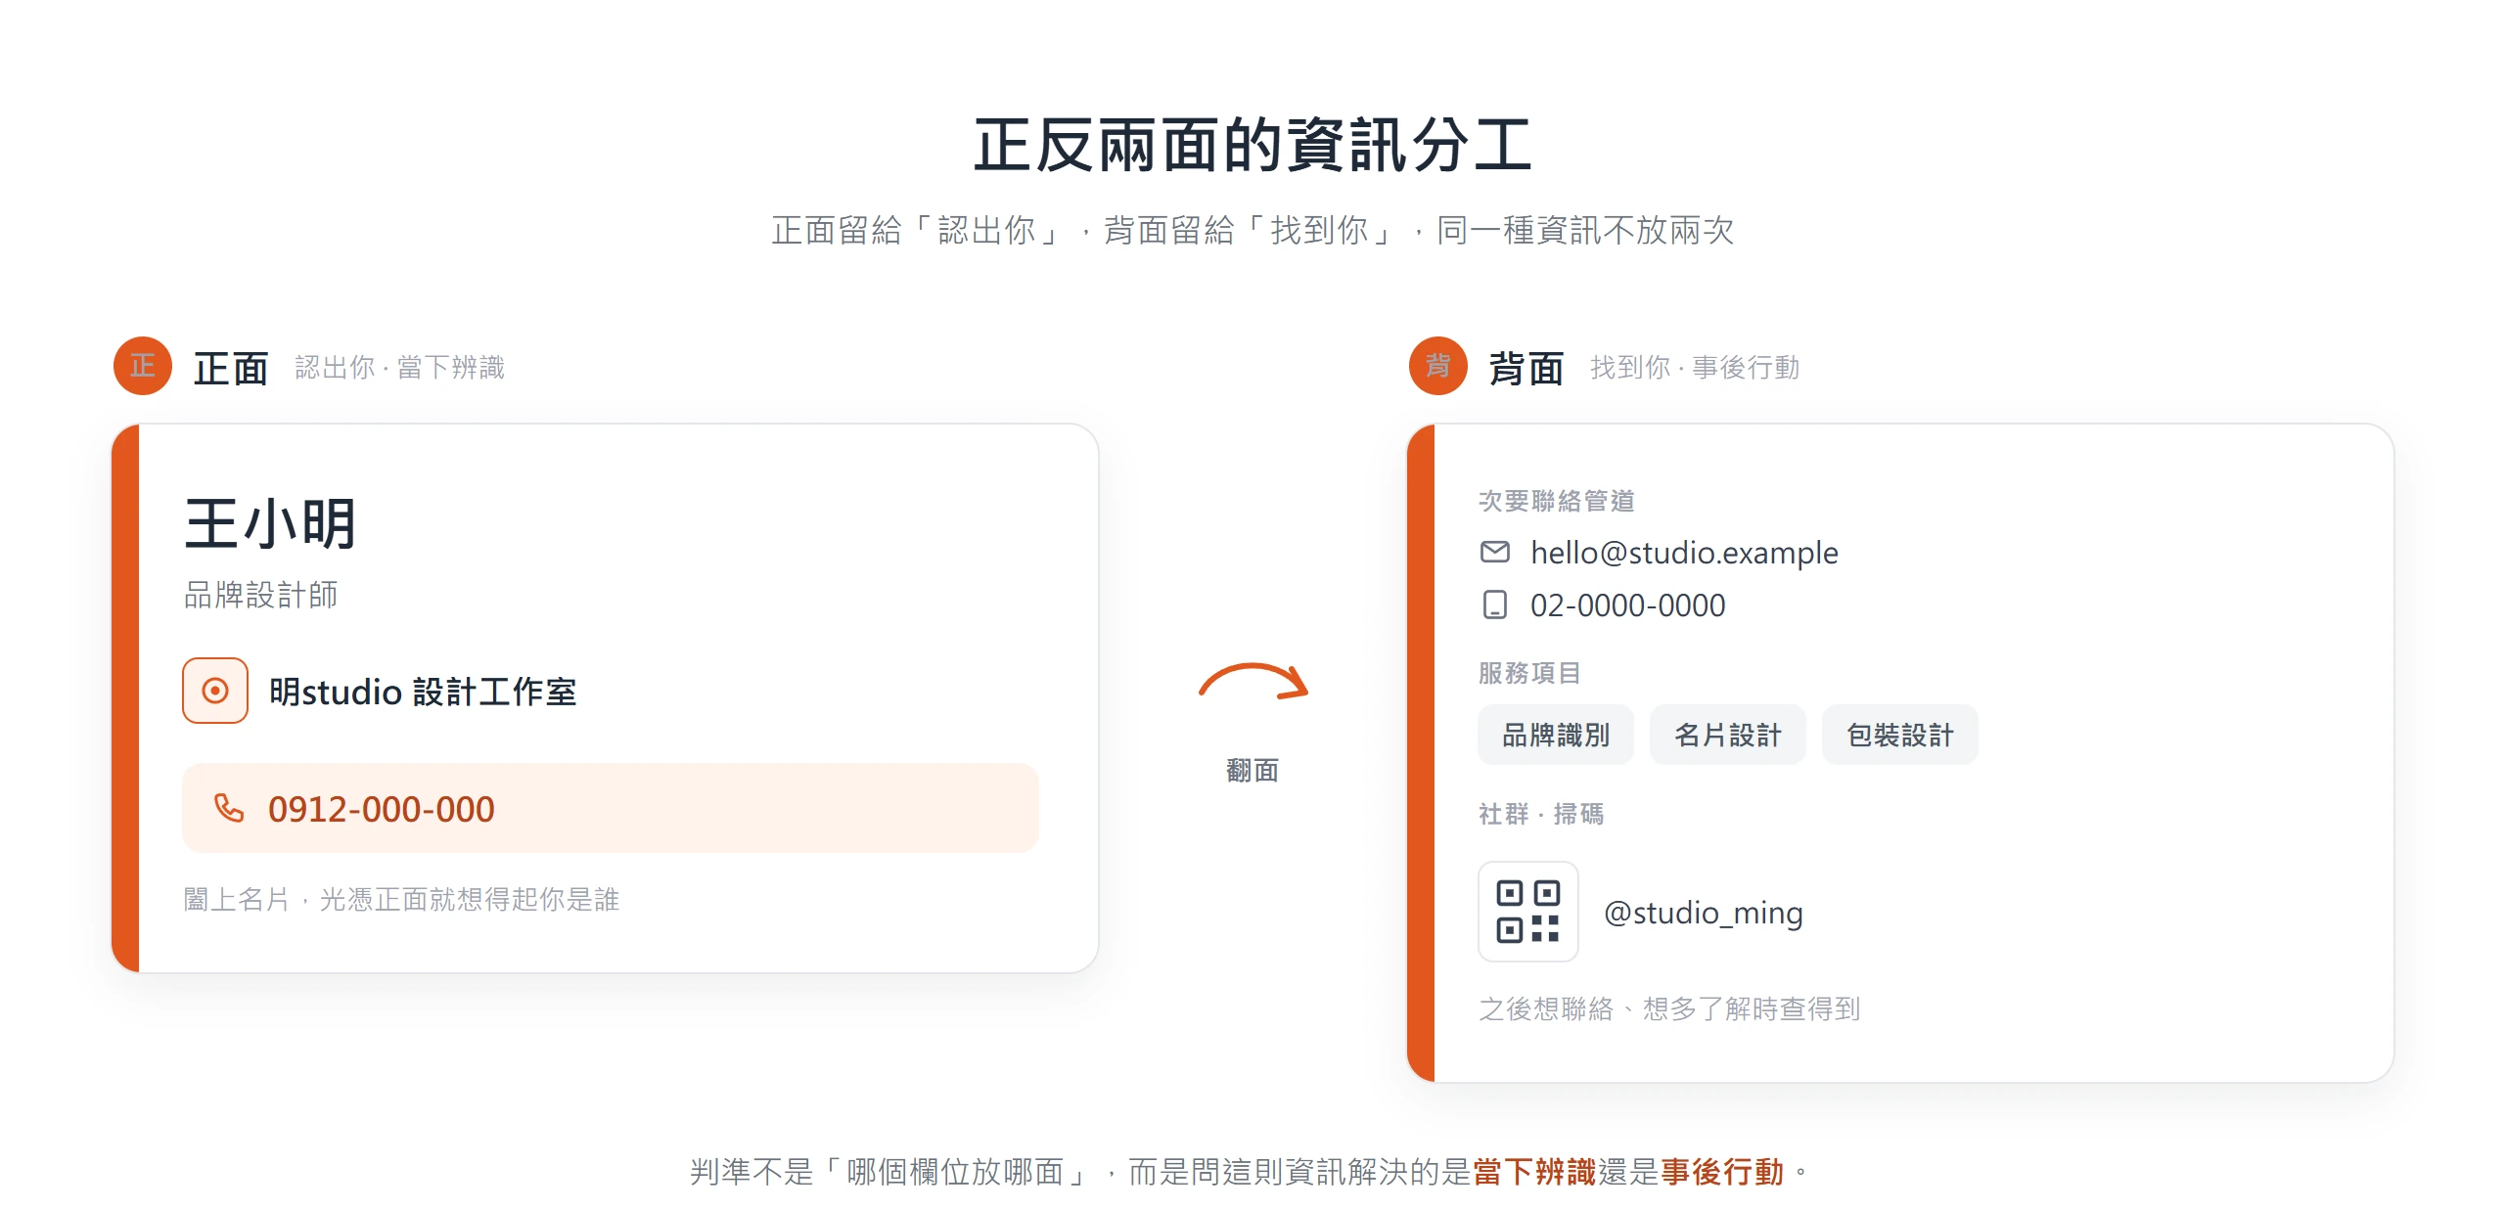
Task: Click the page subtitle starting 正面留給「認出你」
Action: [1252, 231]
